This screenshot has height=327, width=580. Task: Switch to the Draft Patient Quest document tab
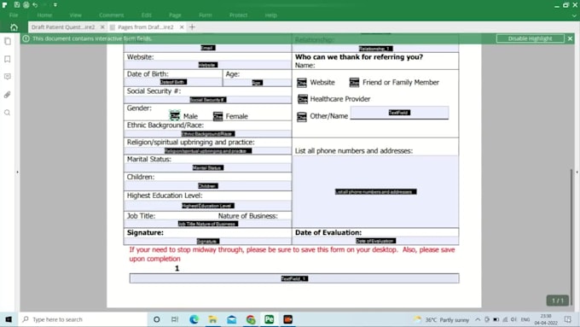coord(63,27)
